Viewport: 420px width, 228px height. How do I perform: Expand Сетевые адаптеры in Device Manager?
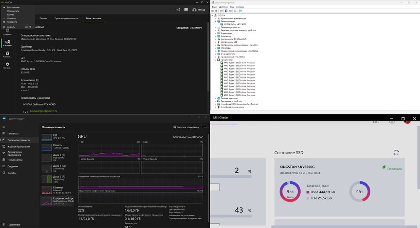tap(215, 98)
